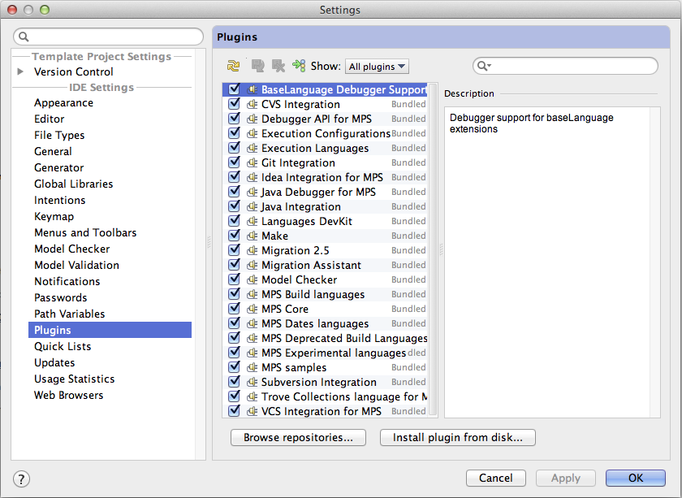
Task: Uncheck the MPS Build languages plugin
Action: click(x=234, y=294)
